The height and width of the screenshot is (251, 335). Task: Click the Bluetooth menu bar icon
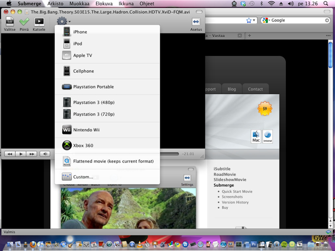coord(262,4)
